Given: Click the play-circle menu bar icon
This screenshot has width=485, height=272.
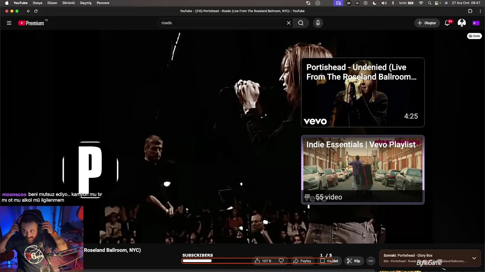Looking at the screenshot, I should point(365,3).
